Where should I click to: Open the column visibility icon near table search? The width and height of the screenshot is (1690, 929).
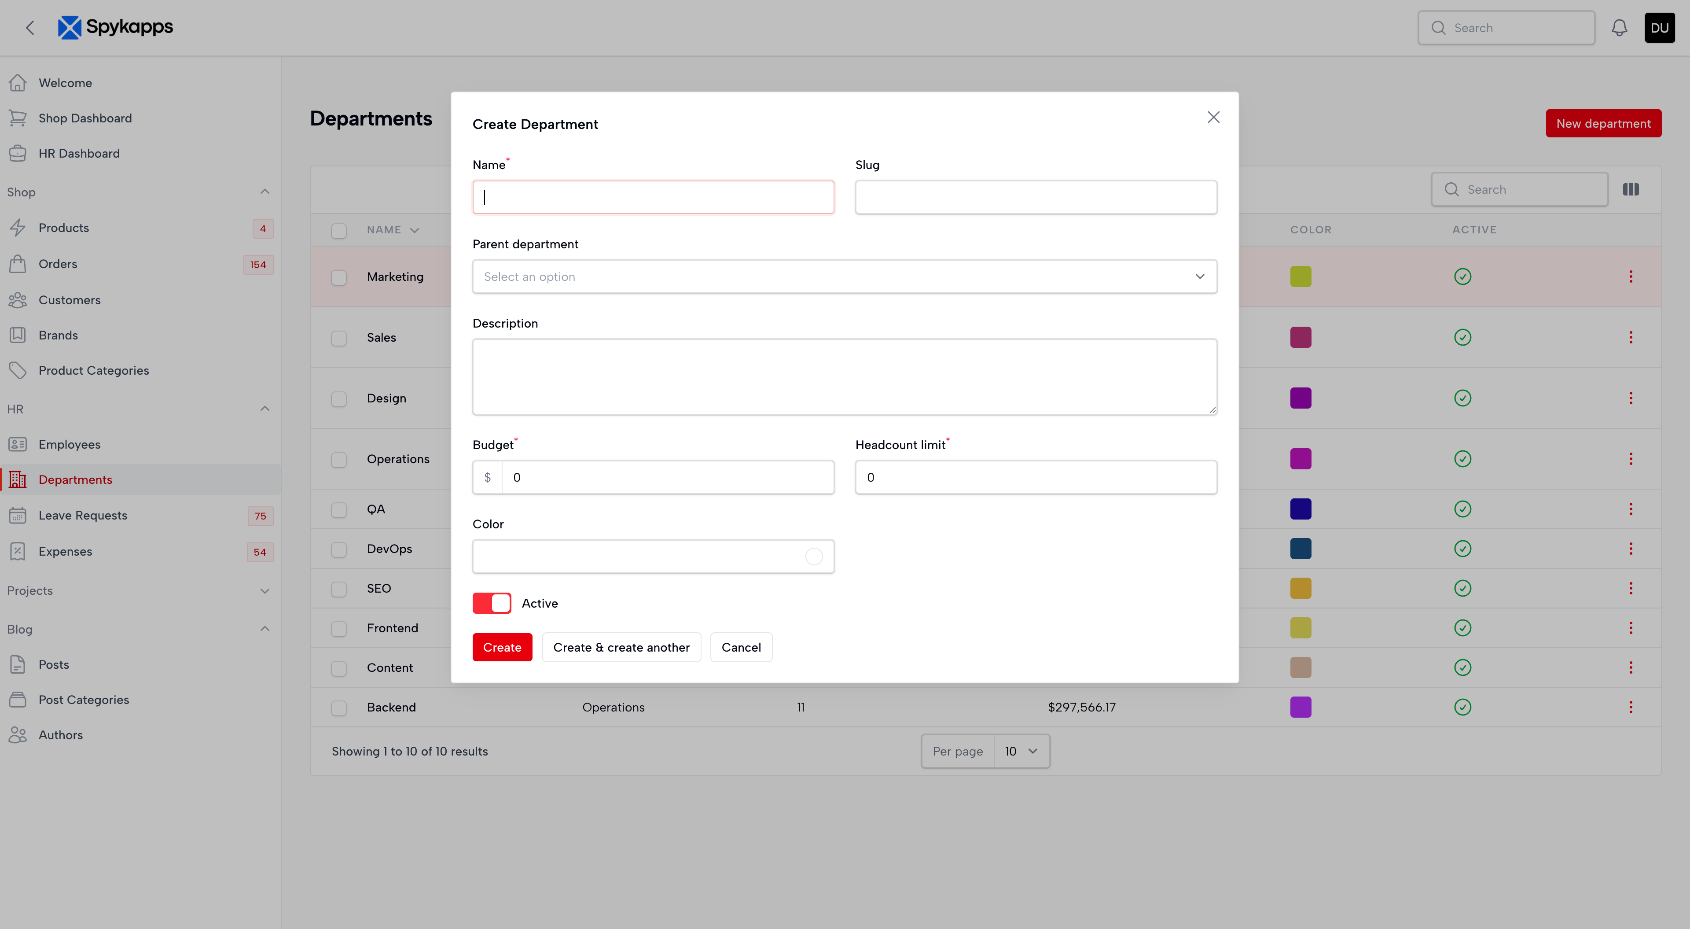[1631, 189]
